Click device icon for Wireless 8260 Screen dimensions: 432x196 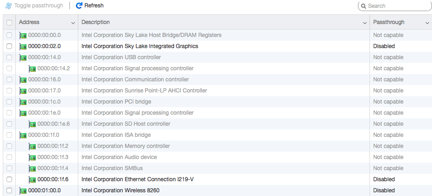point(23,190)
